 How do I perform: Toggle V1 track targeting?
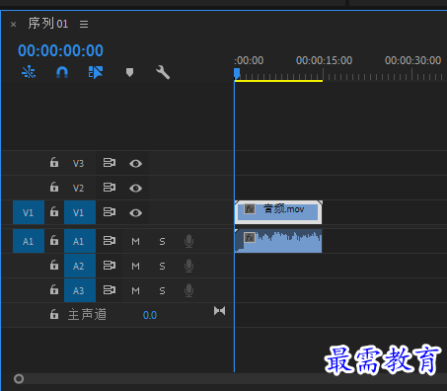coord(80,212)
